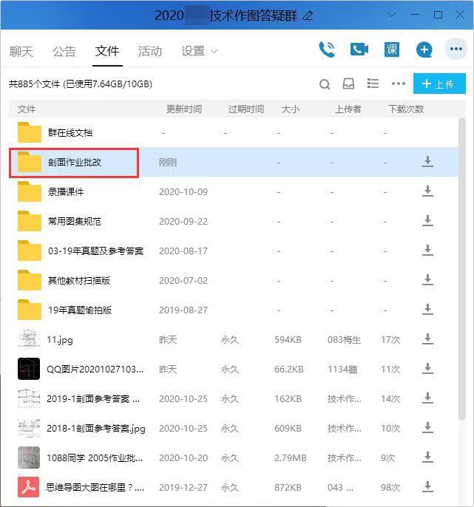Start a group video call
The width and height of the screenshot is (474, 507).
359,50
